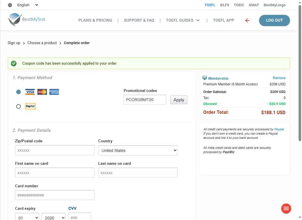Click the Order Subtotal $209 USD value
Viewport: 302px width, 220px height.
tap(278, 92)
